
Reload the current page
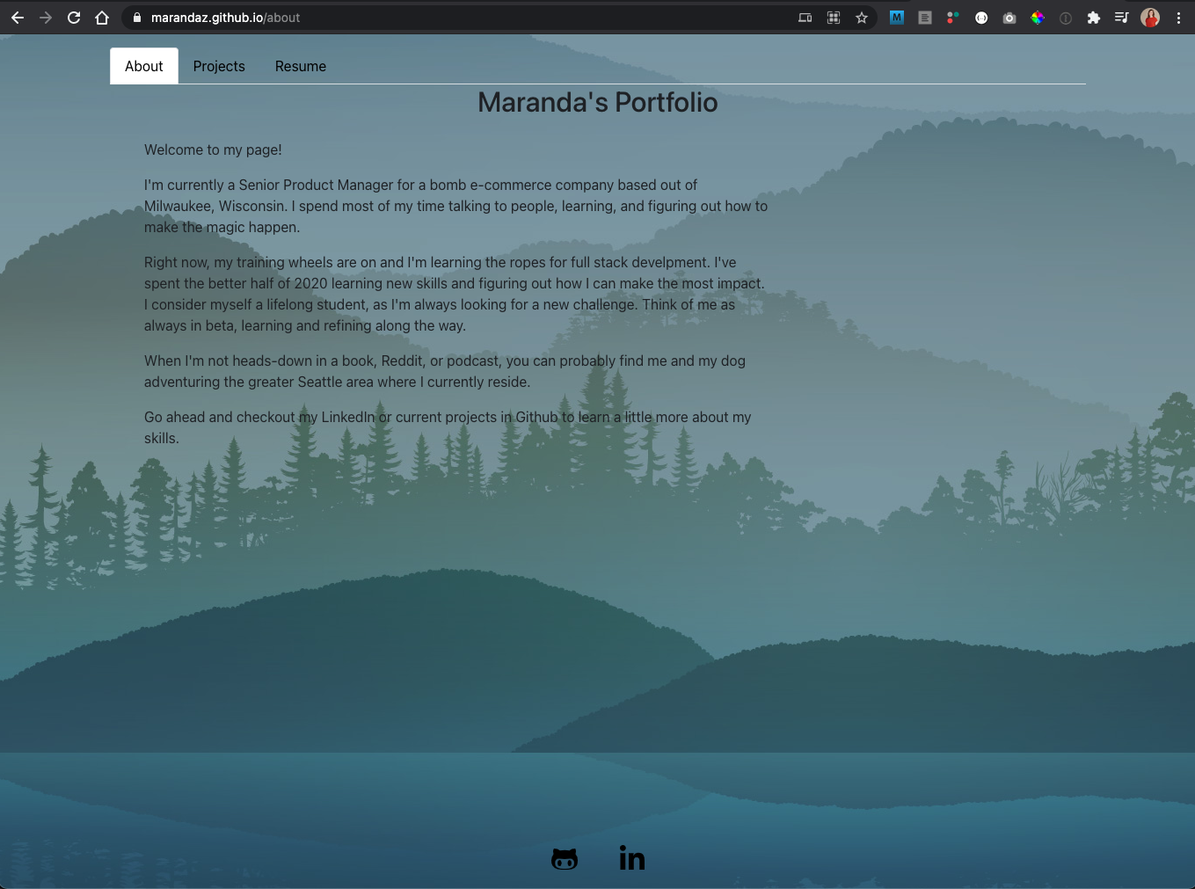(x=73, y=17)
